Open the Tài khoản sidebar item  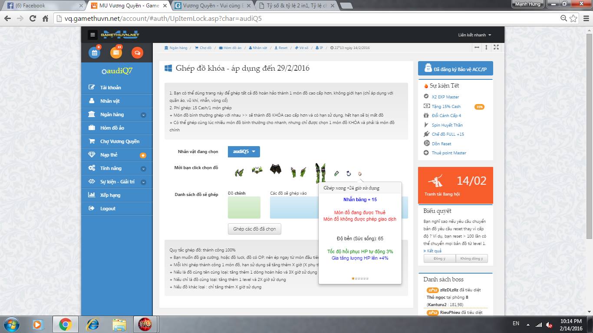(x=117, y=88)
